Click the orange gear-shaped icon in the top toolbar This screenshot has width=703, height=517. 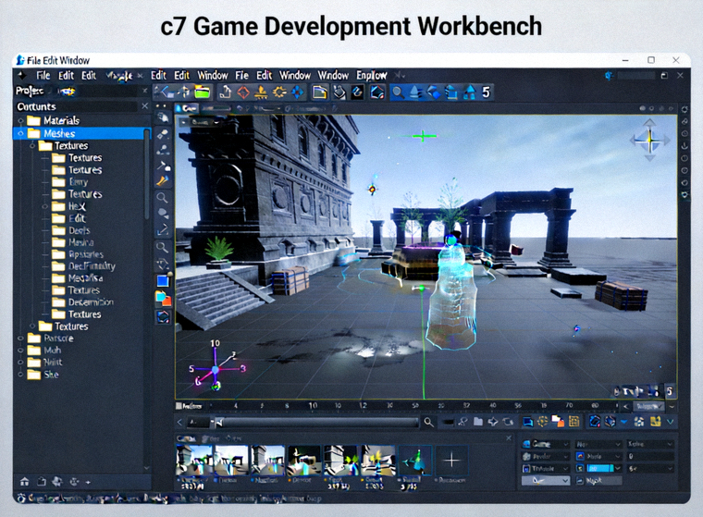click(279, 92)
